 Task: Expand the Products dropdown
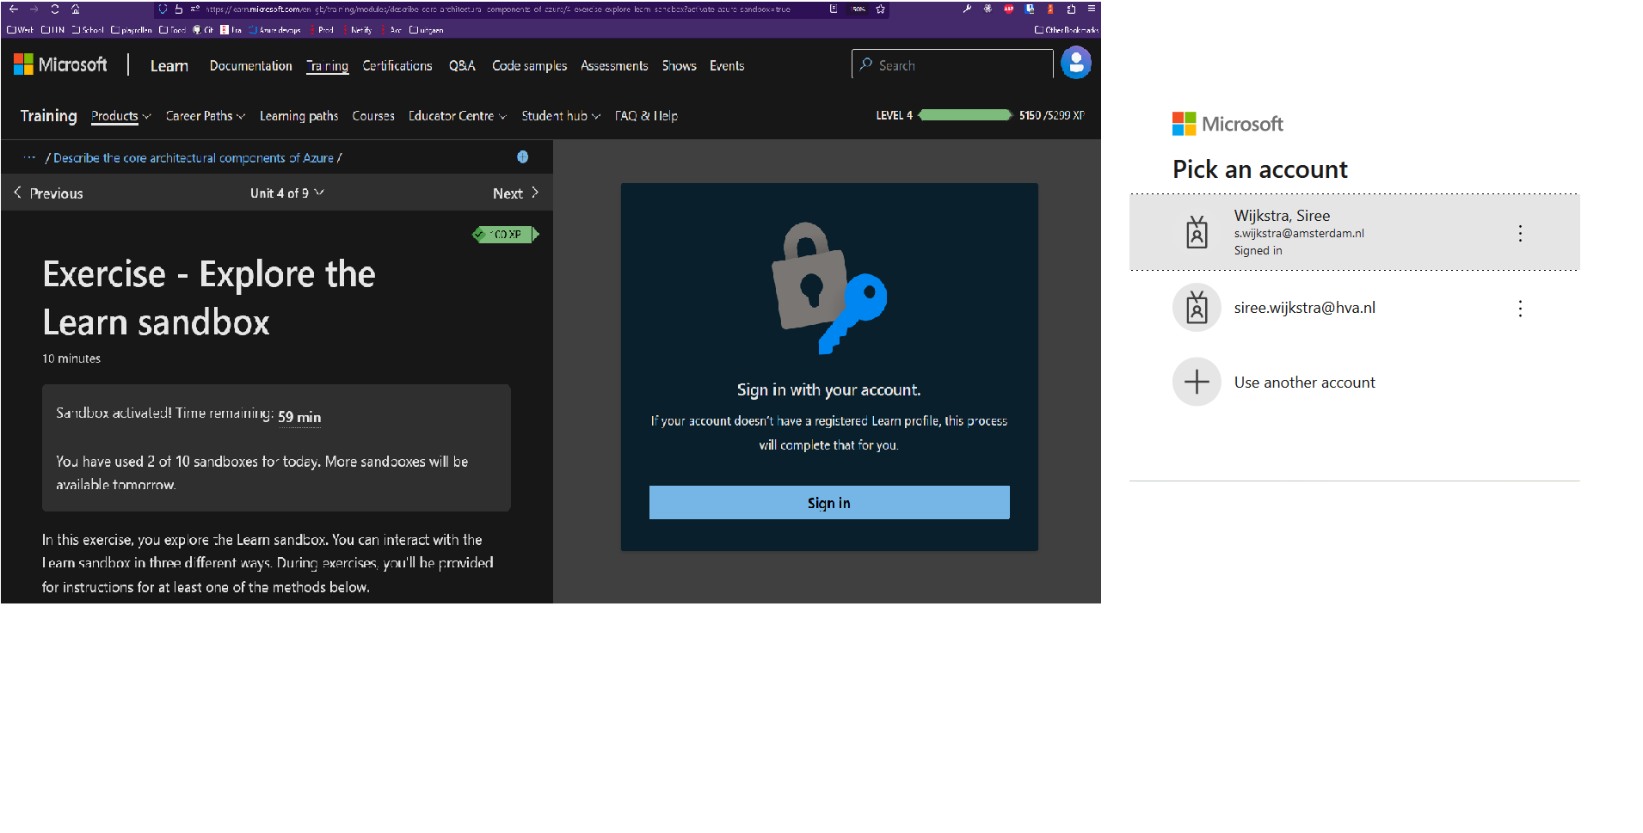tap(120, 116)
